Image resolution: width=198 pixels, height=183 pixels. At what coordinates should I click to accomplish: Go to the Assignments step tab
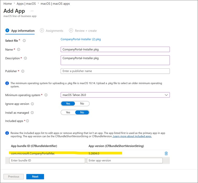point(52,31)
